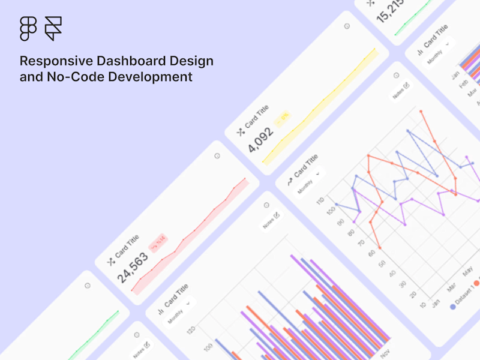Click the Card Title text above 24,563
This screenshot has width=480, height=360.
(x=127, y=246)
